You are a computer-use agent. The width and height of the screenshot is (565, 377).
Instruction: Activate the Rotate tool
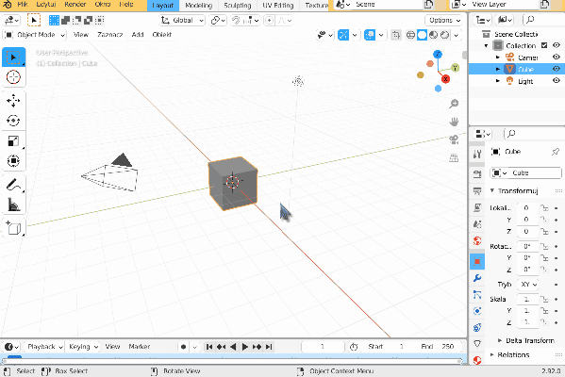pyautogui.click(x=13, y=121)
